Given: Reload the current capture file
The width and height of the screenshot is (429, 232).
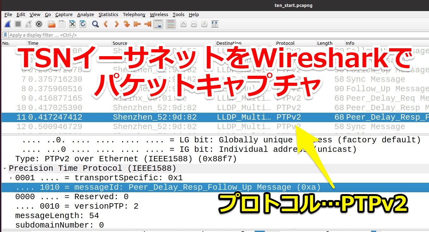Looking at the screenshot, I should 83,24.
